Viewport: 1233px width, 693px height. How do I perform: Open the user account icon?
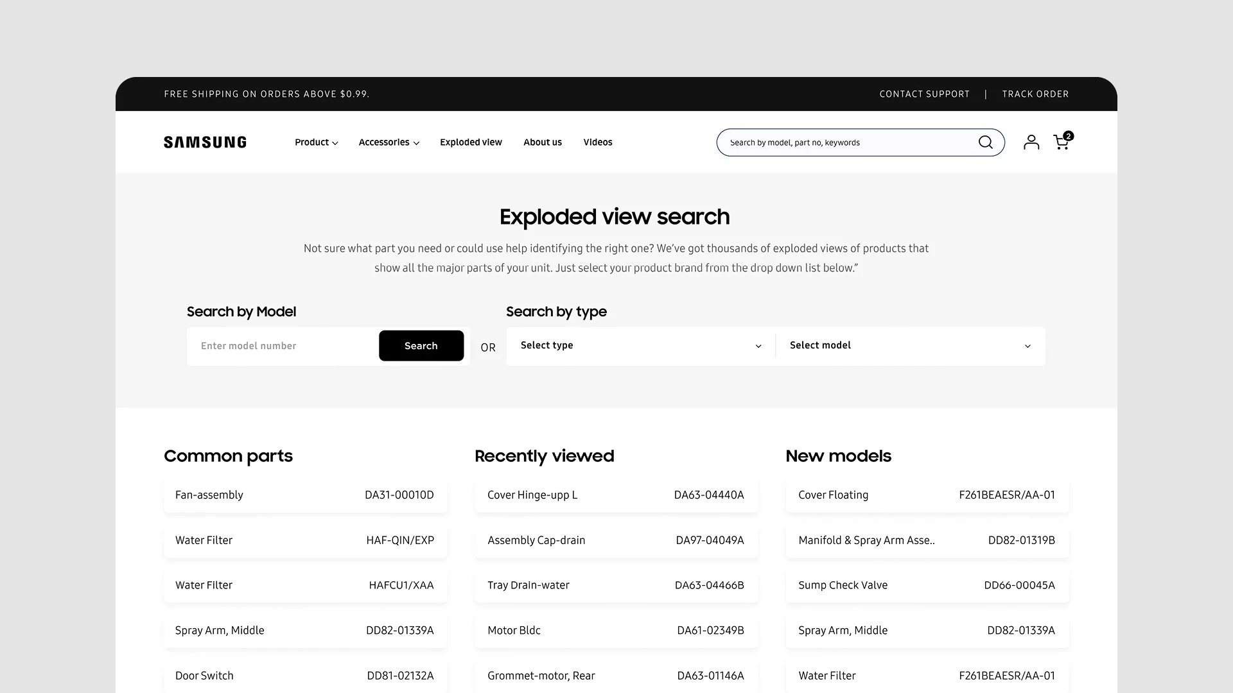[1031, 142]
